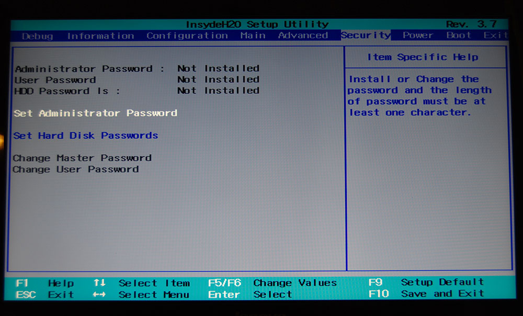523x316 pixels.
Task: Click the password length help text
Action: click(x=419, y=95)
